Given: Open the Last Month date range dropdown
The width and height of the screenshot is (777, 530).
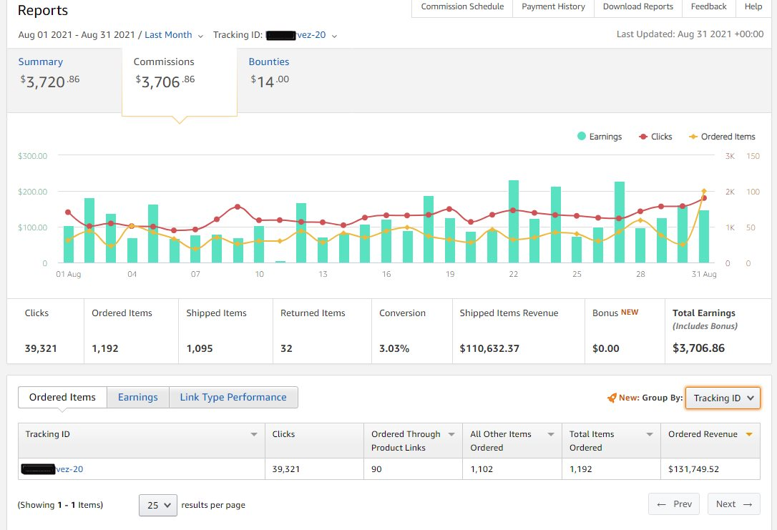Looking at the screenshot, I should tap(173, 35).
